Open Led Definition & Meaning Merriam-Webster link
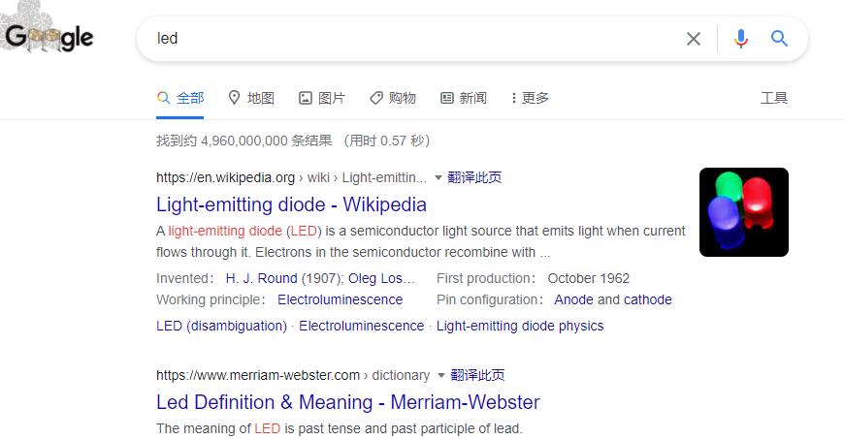Viewport: 844px width, 439px height. click(347, 402)
